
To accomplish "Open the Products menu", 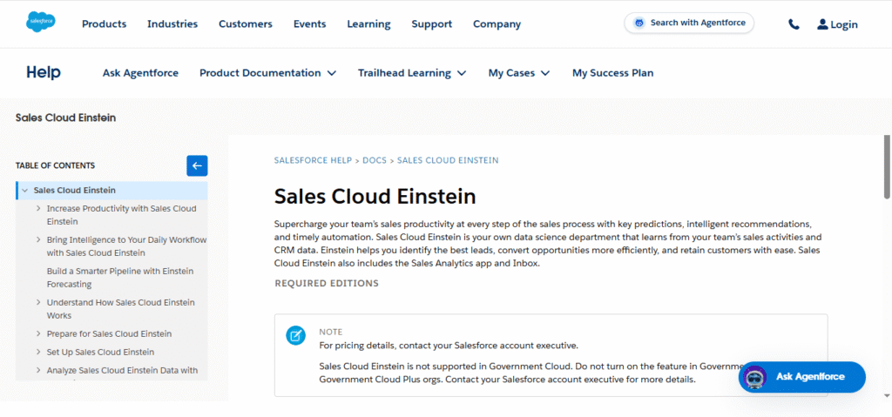I will pyautogui.click(x=104, y=24).
